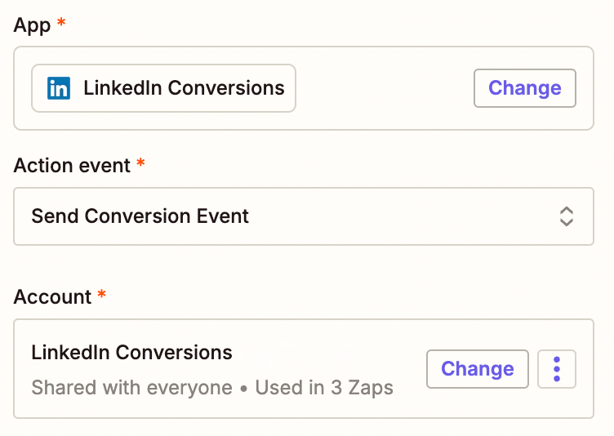Click the App field label
The width and height of the screenshot is (614, 436).
32,24
